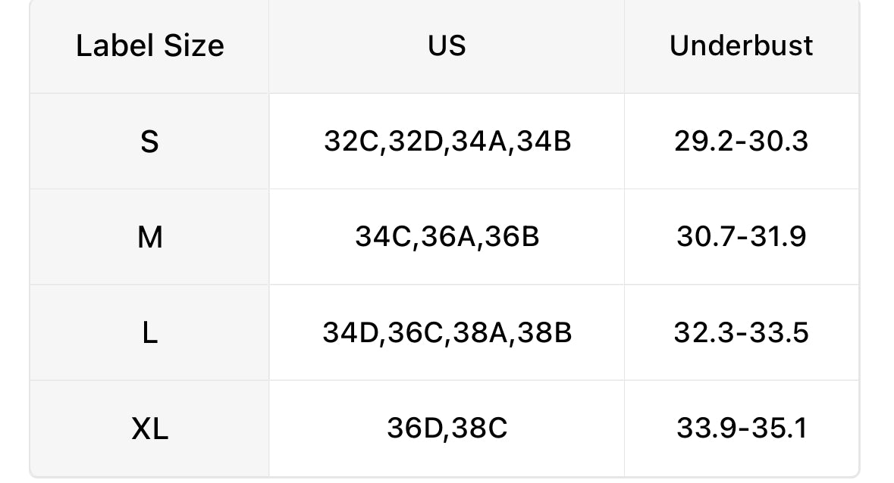Click the US column header
894x483 pixels.
[447, 46]
